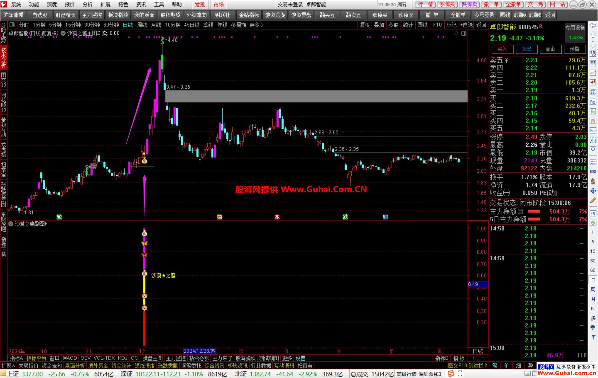Open the 功能 menu
Image resolution: width=598 pixels, height=378 pixels.
pos(34,4)
